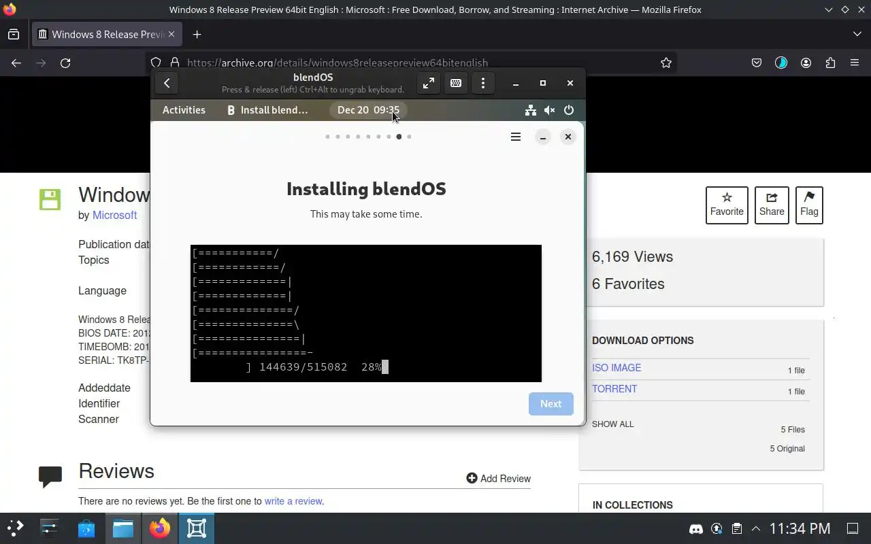The height and width of the screenshot is (544, 871).
Task: Open Discover store from taskbar
Action: click(x=86, y=528)
